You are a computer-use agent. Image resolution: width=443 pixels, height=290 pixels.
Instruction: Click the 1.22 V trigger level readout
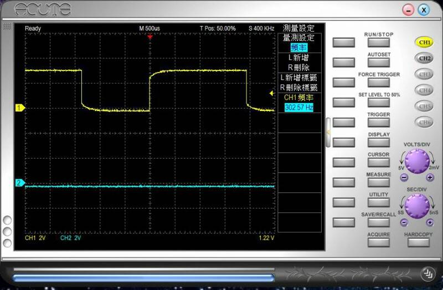(266, 238)
